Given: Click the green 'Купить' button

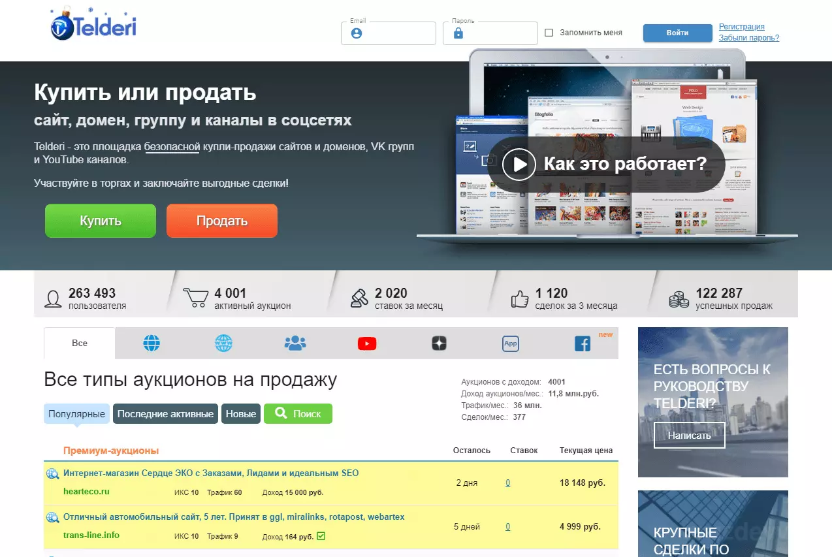Looking at the screenshot, I should [101, 221].
